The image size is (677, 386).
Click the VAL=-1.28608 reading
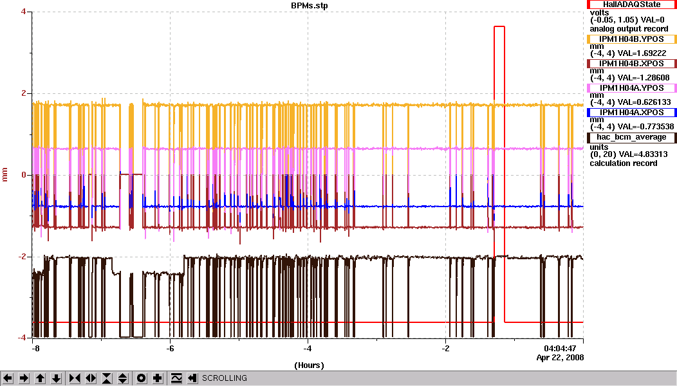644,78
